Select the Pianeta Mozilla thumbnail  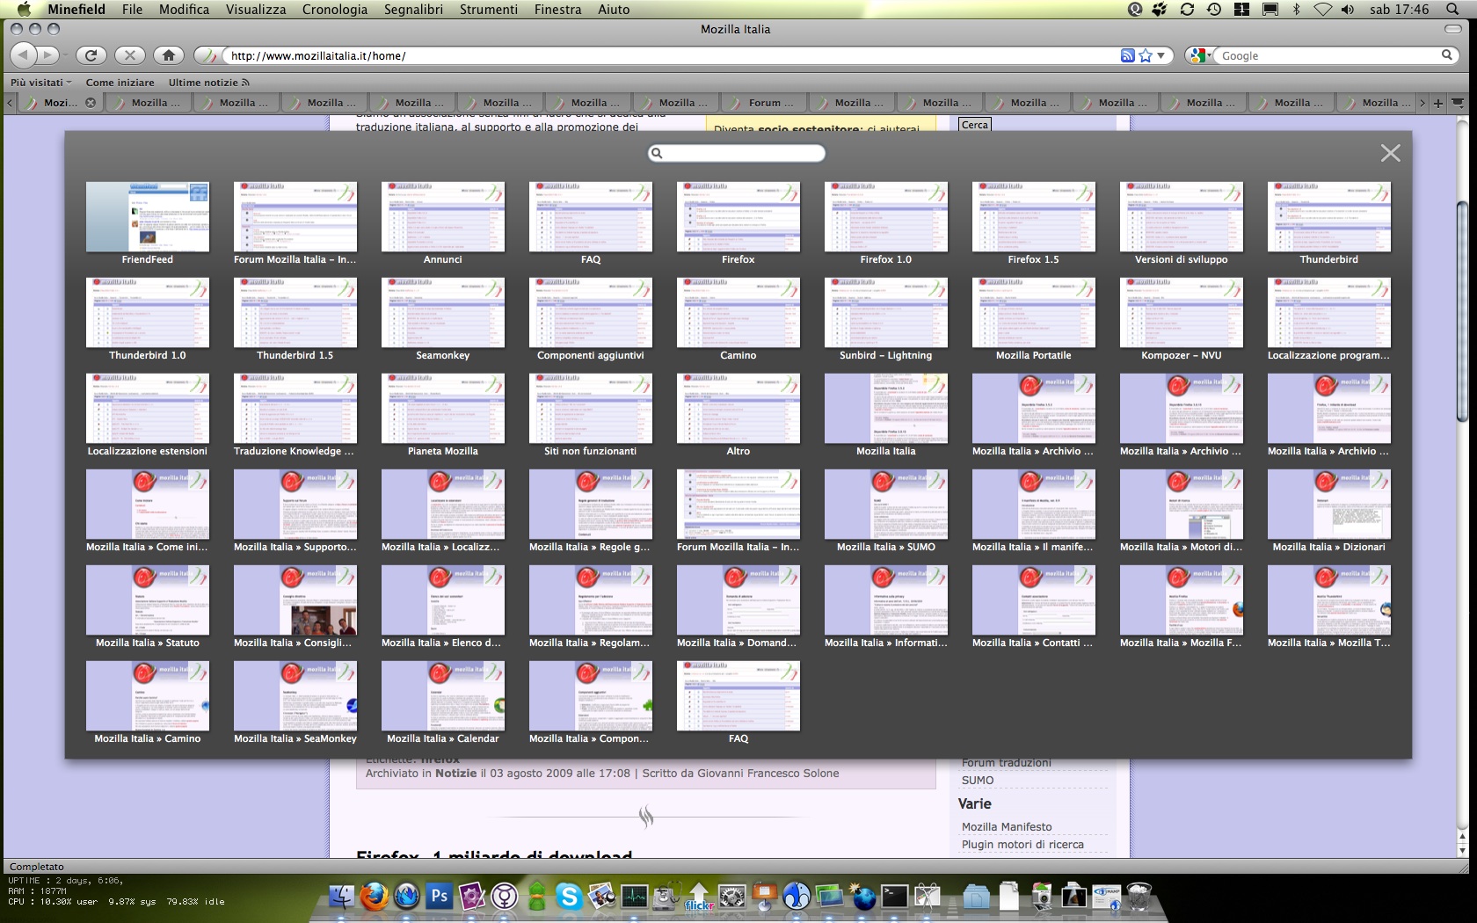tap(443, 415)
